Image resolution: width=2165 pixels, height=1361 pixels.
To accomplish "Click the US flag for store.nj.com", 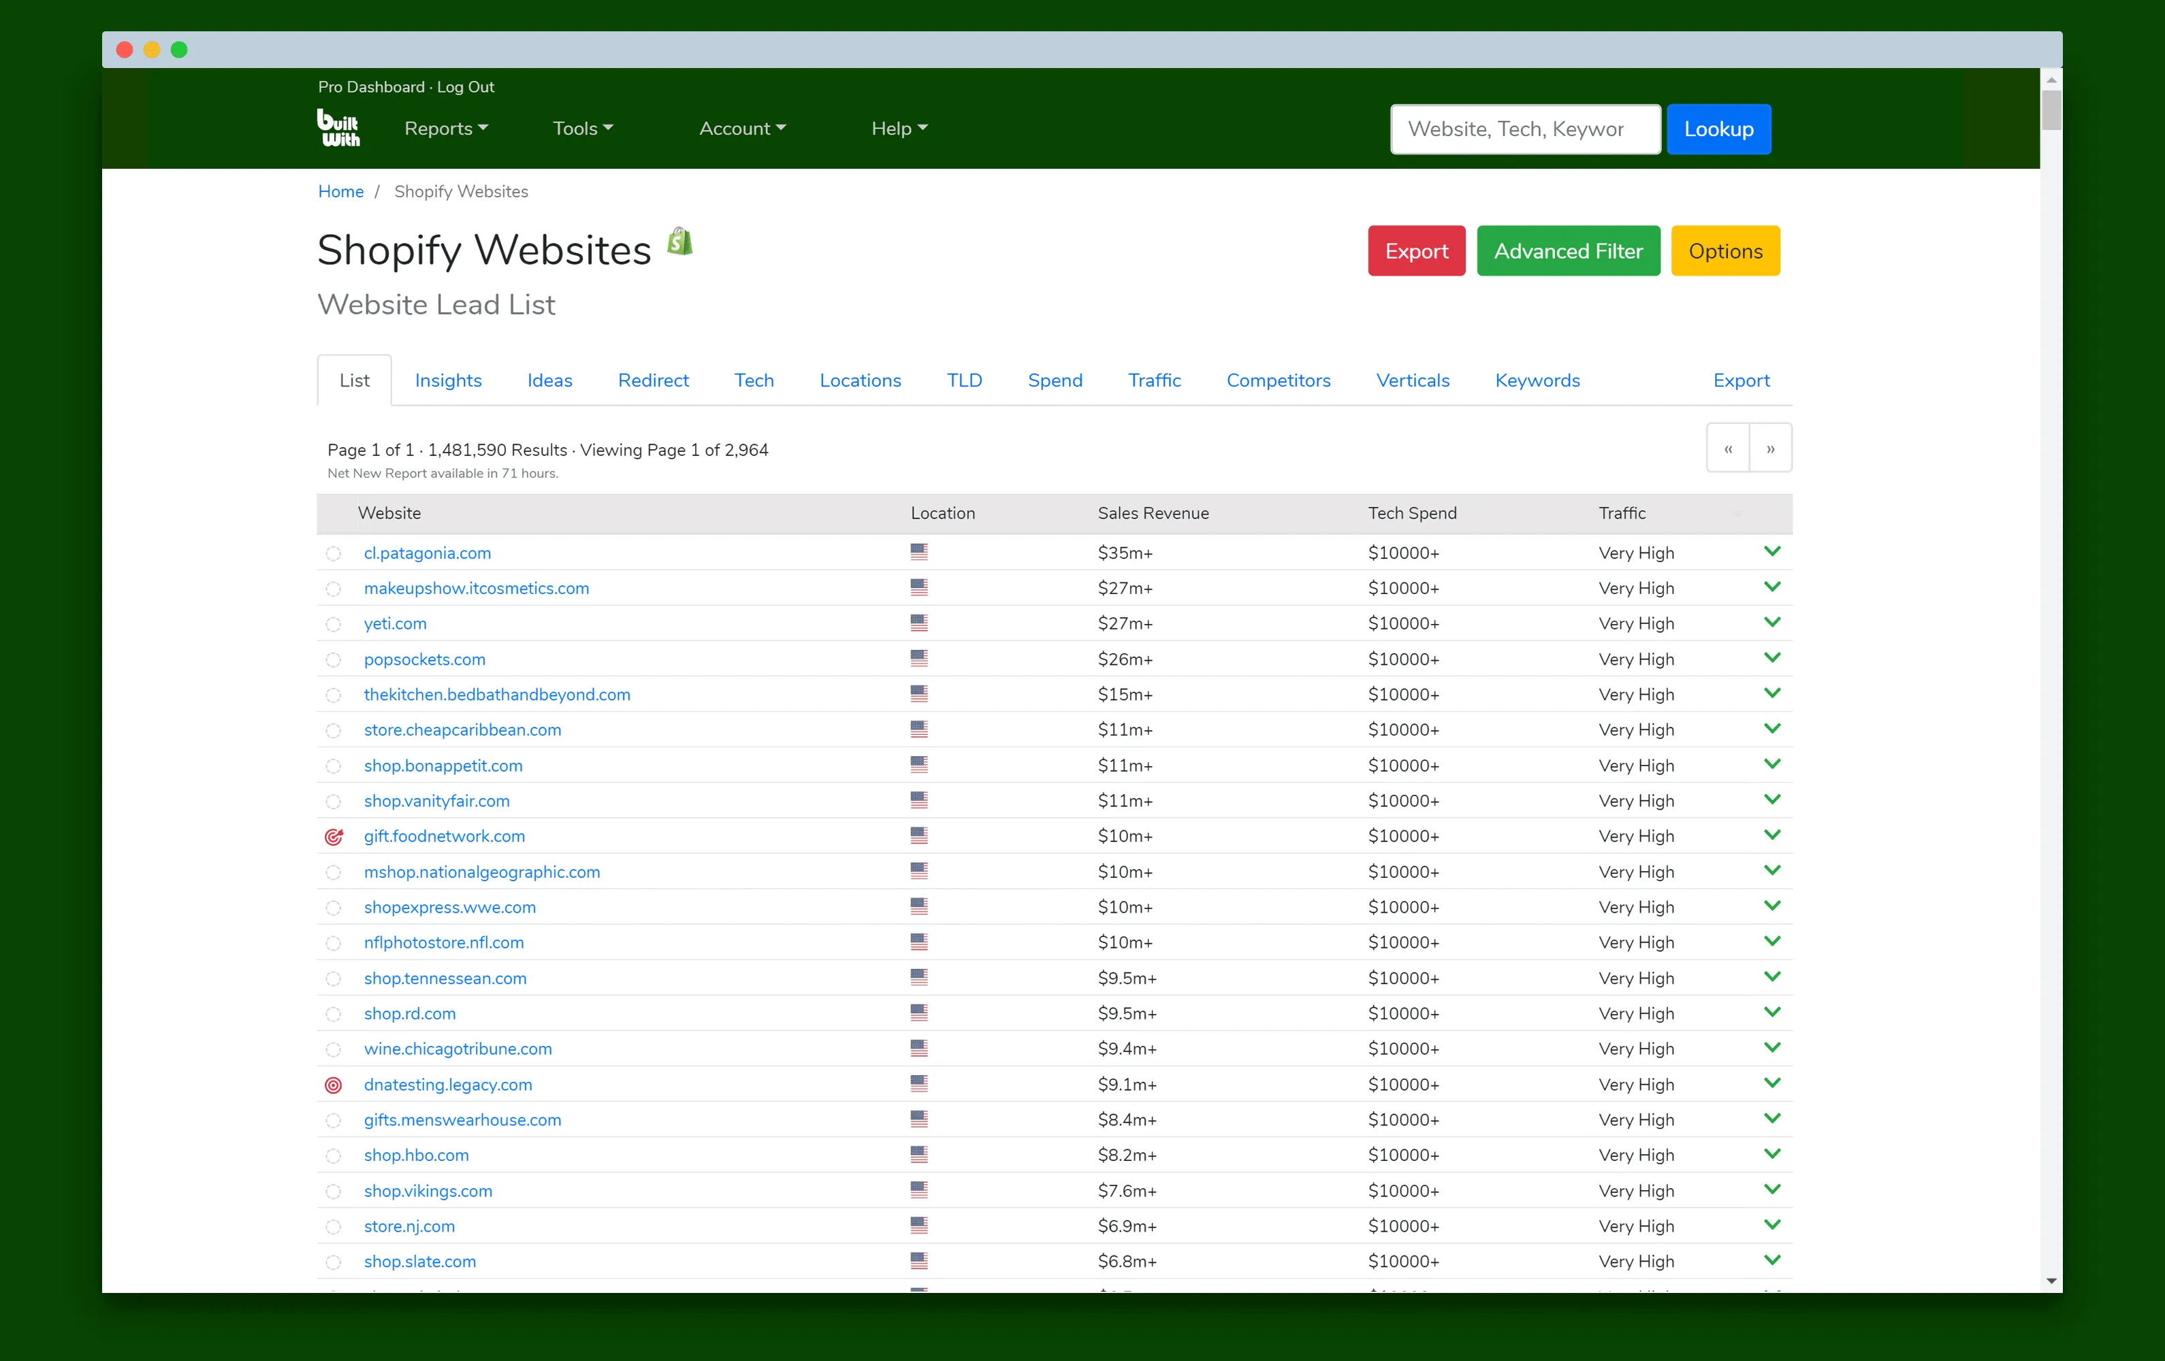I will [x=919, y=1226].
